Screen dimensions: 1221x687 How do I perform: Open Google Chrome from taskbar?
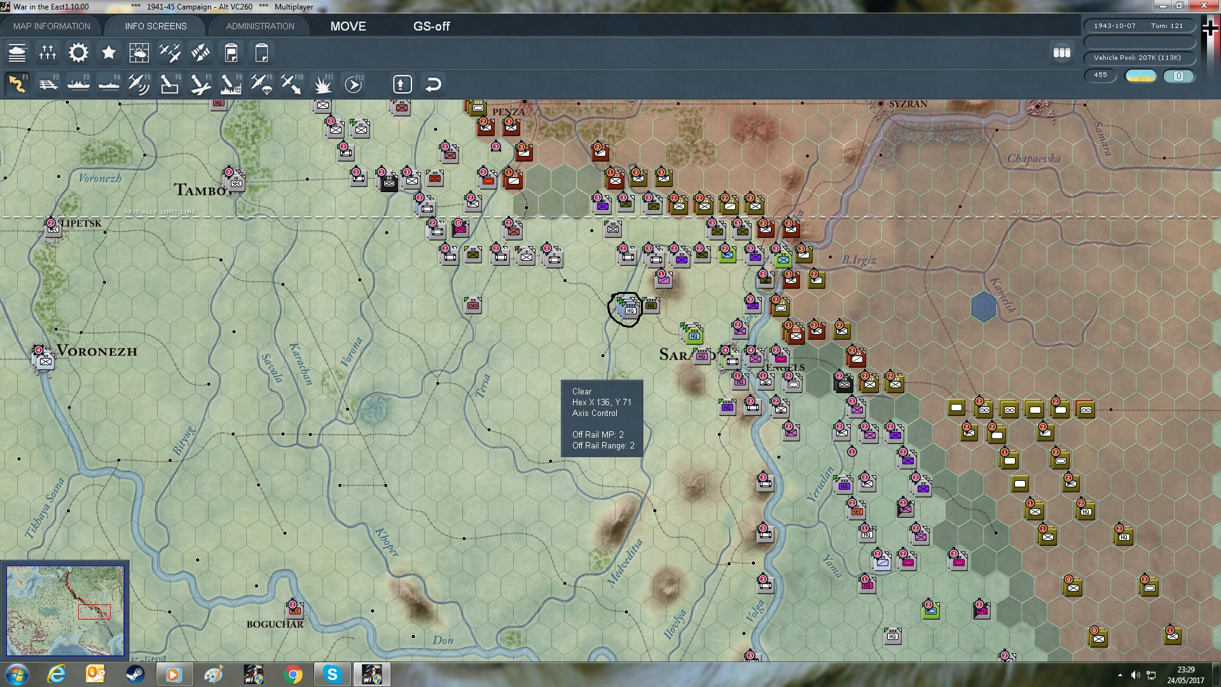pos(293,674)
